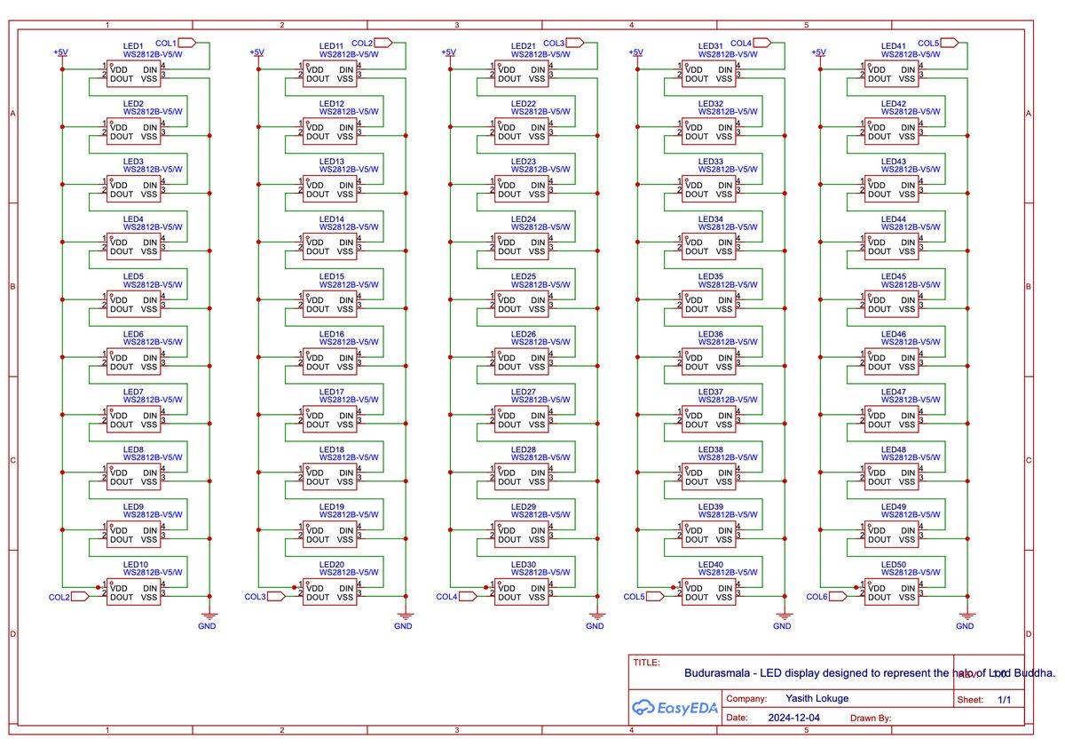
Task: Select the LED35 component symbol
Action: pyautogui.click(x=709, y=304)
